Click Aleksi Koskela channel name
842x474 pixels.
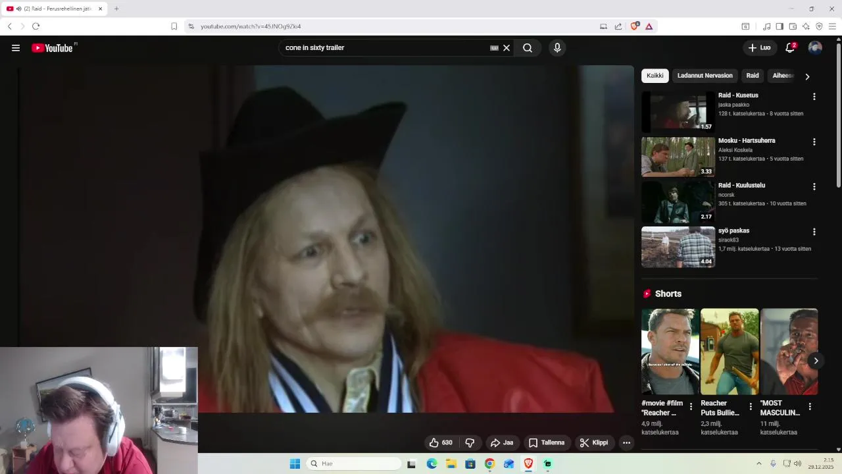pyautogui.click(x=735, y=150)
